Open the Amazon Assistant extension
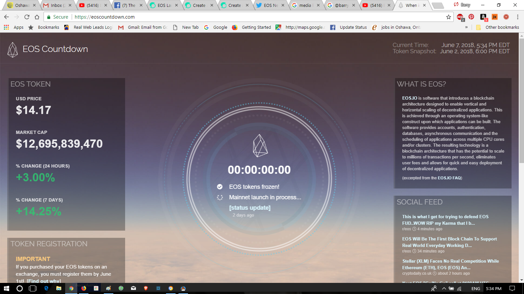This screenshot has width=524, height=294. pos(483,17)
